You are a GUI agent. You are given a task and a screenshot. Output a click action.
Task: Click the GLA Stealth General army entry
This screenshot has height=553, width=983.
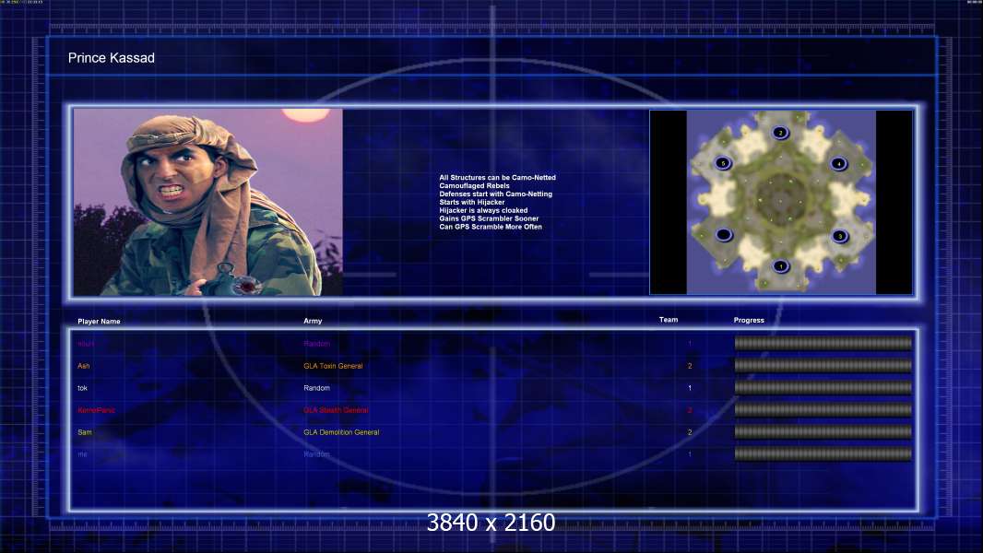(336, 410)
